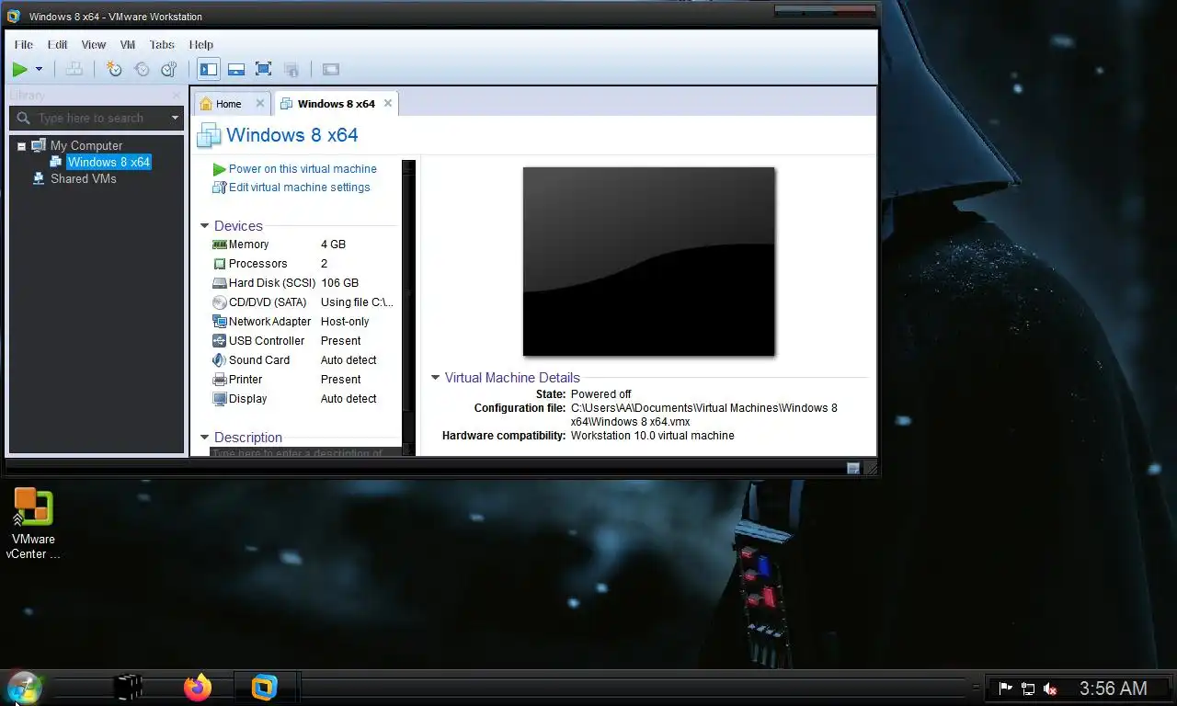Image resolution: width=1177 pixels, height=706 pixels.
Task: Open the Help menu
Action: (201, 44)
